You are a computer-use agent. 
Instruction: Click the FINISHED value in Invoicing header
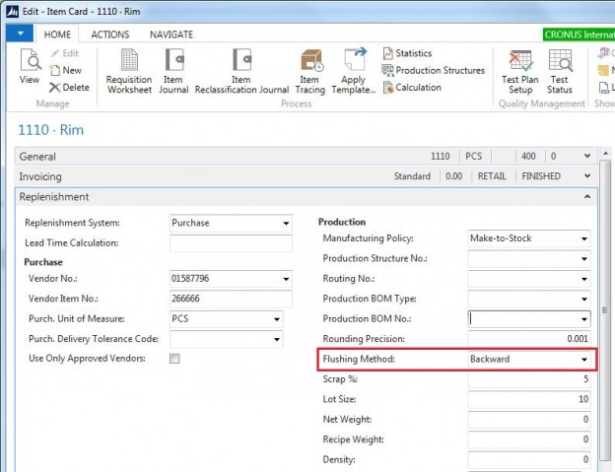[x=541, y=176]
